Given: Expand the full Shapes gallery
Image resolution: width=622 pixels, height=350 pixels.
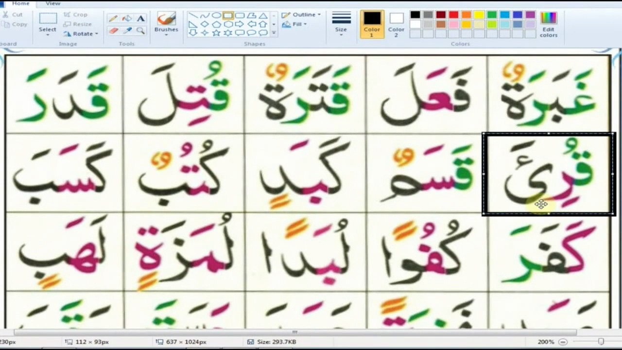Looking at the screenshot, I should pyautogui.click(x=274, y=33).
